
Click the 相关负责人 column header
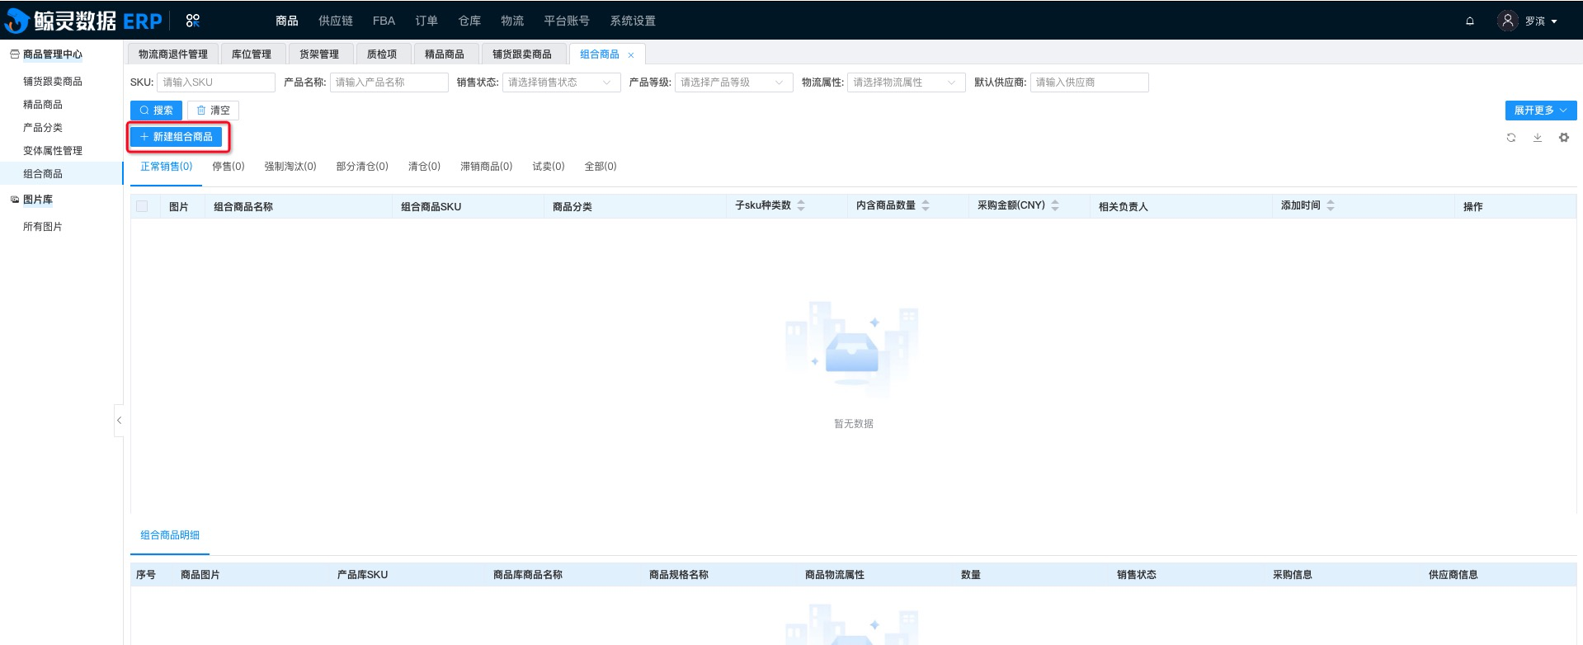pyautogui.click(x=1124, y=207)
